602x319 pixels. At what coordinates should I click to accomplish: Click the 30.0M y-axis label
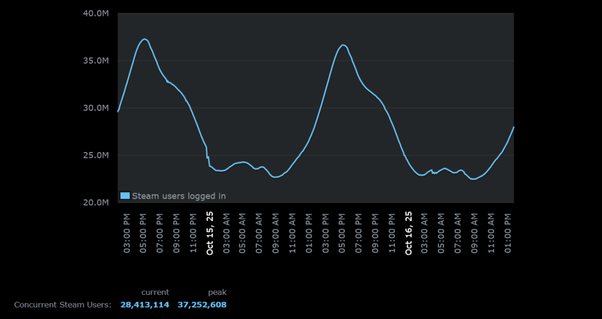pos(95,108)
